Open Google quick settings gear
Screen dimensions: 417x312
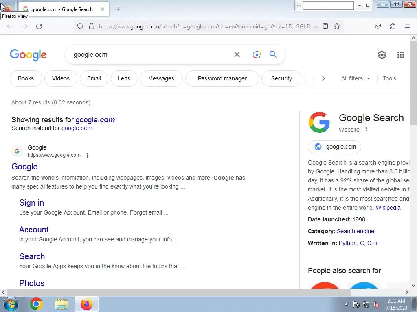[382, 55]
